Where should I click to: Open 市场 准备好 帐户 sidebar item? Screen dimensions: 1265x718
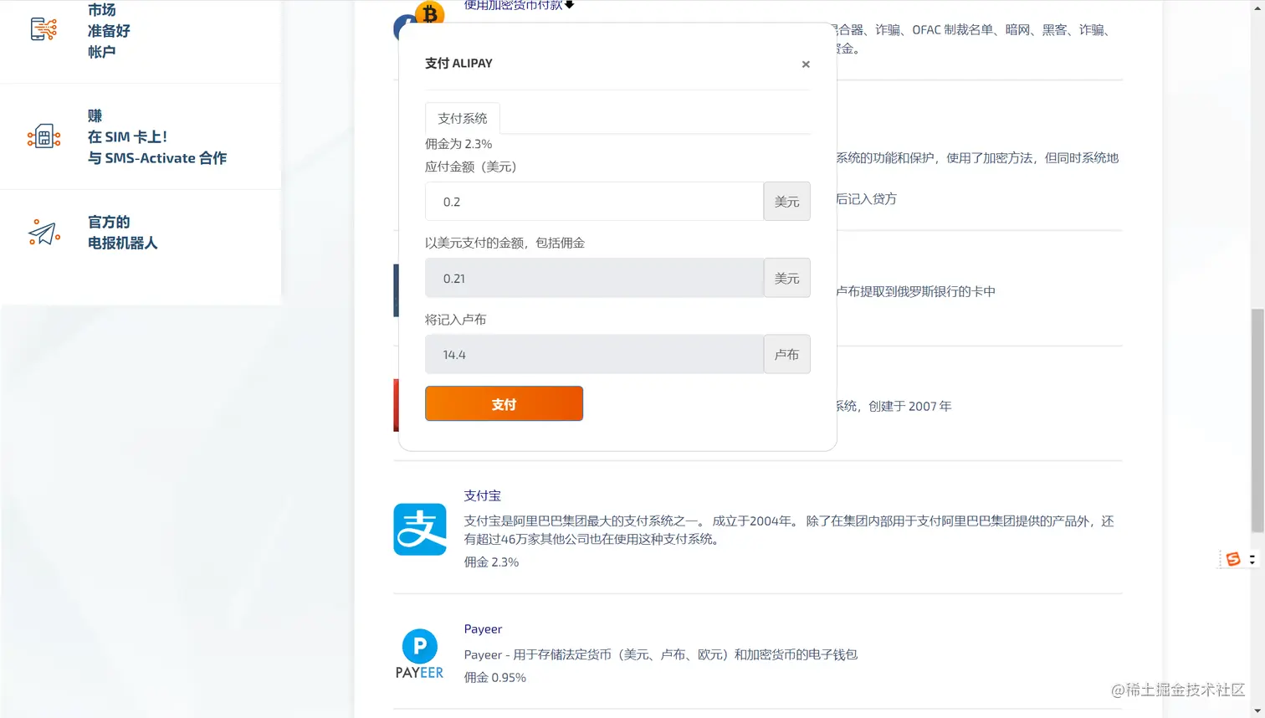point(109,31)
